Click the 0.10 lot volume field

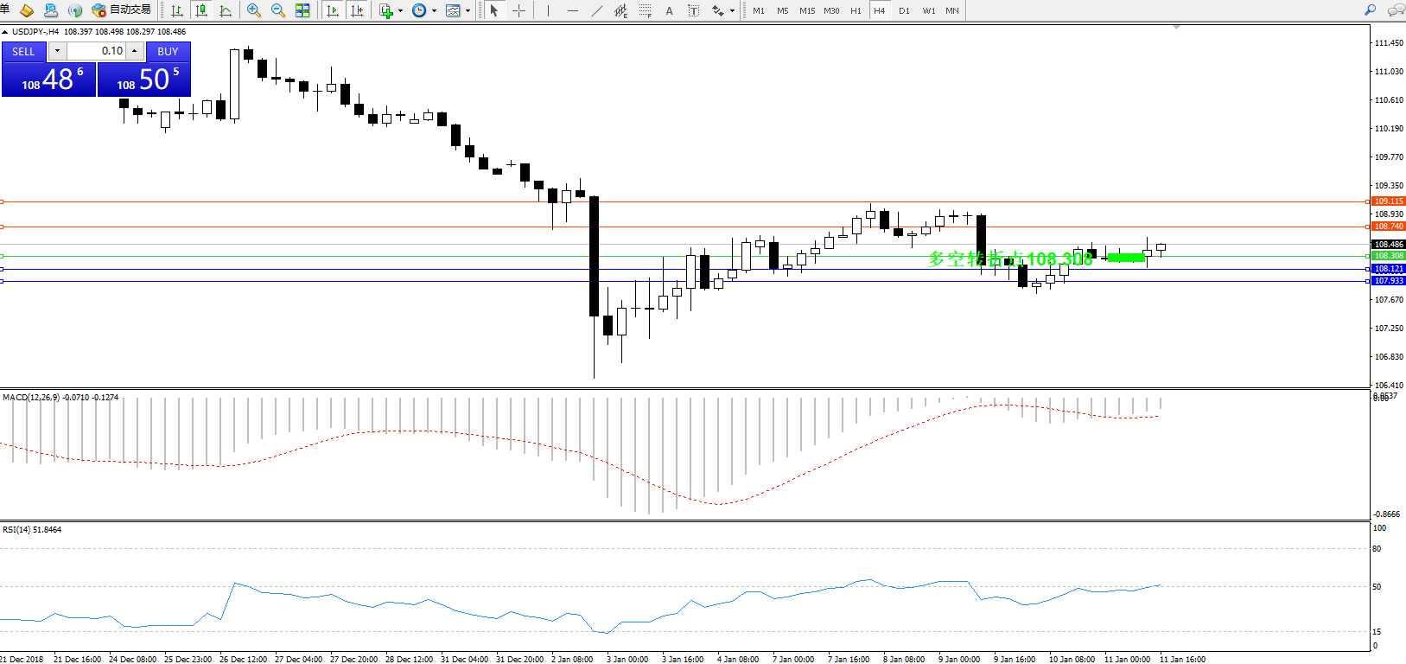(97, 51)
